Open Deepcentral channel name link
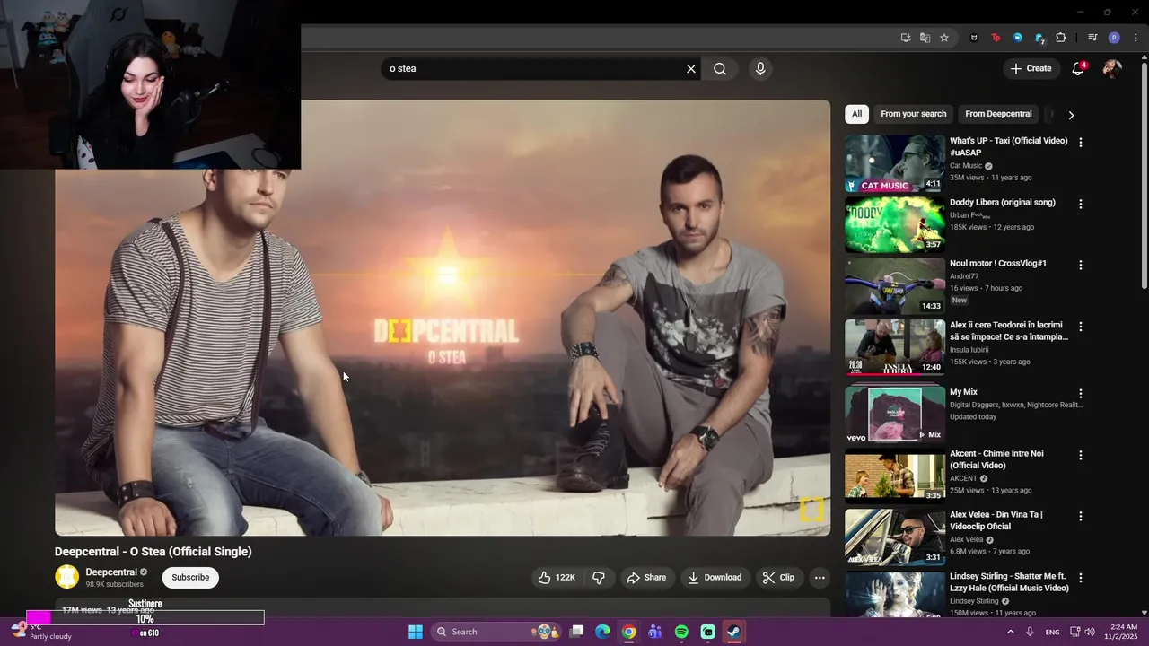This screenshot has height=646, width=1149. pyautogui.click(x=111, y=572)
